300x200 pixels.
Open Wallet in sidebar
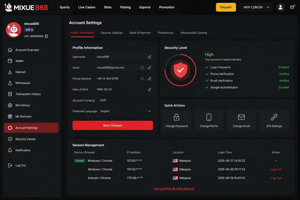pyautogui.click(x=31, y=61)
